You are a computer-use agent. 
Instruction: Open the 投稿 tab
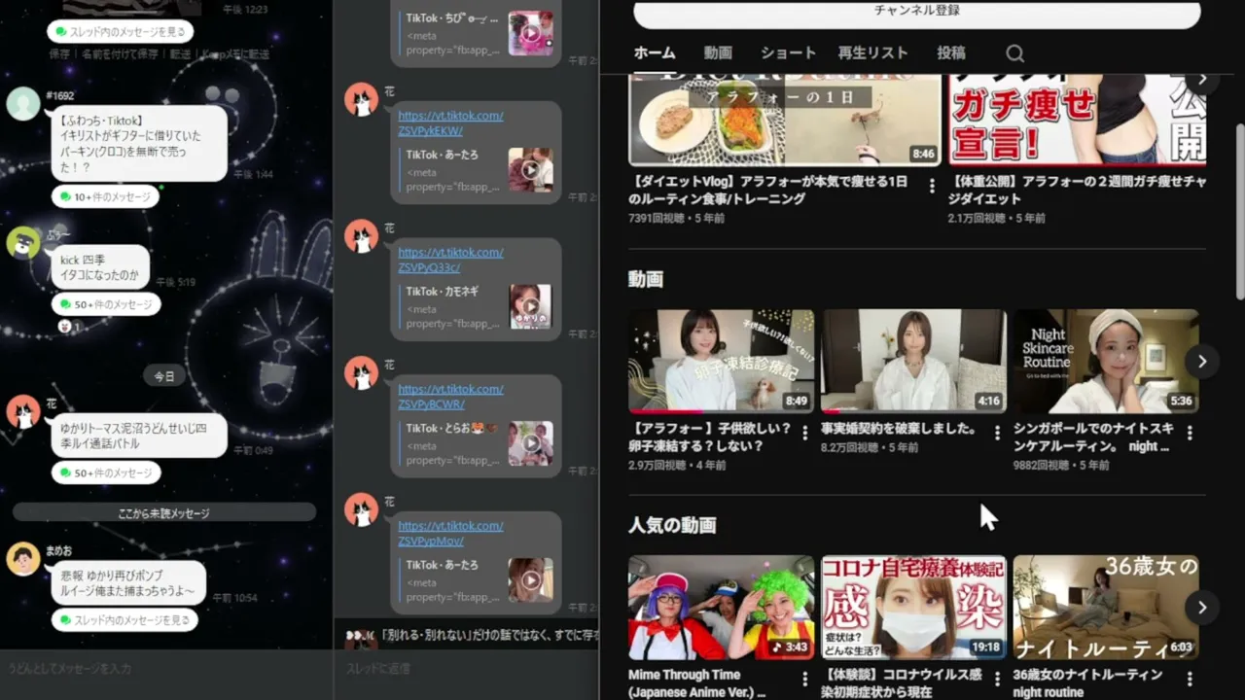(951, 53)
